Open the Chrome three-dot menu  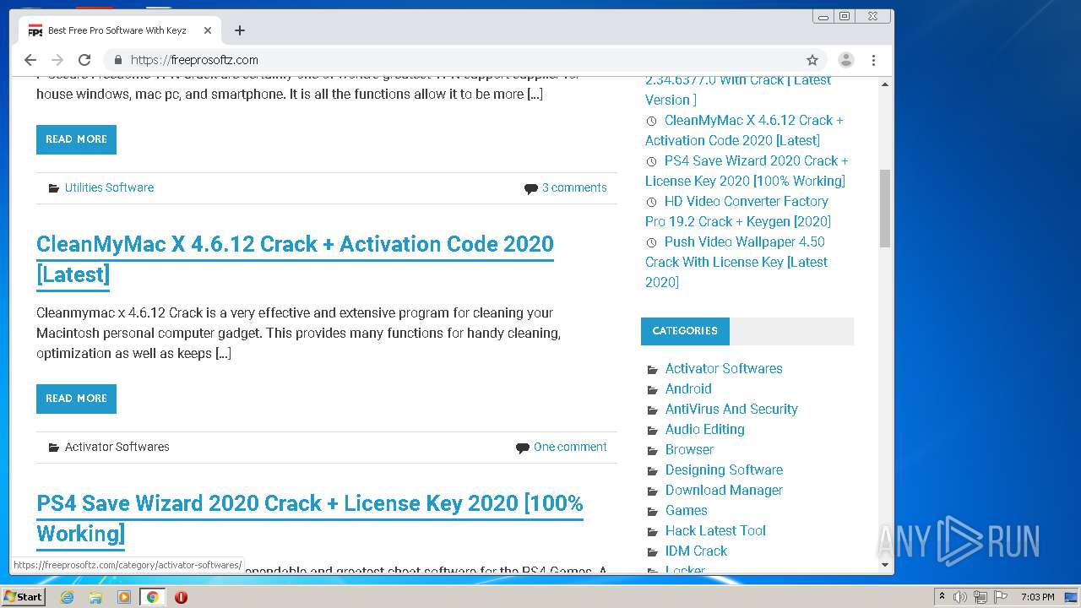coord(873,60)
